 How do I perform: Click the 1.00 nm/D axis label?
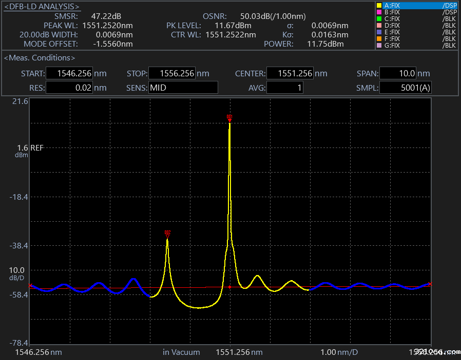pos(339,352)
